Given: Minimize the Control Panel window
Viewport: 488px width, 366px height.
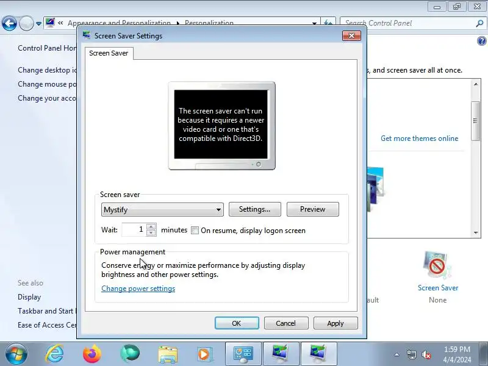Looking at the screenshot, I should (x=437, y=6).
